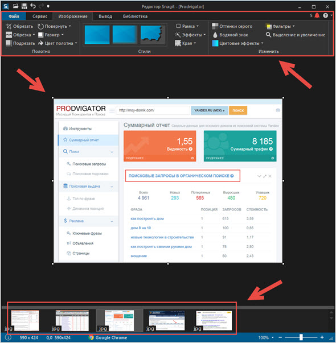Select the second jpg spreadsheet thumbnail
The image size is (336, 343).
click(72, 320)
